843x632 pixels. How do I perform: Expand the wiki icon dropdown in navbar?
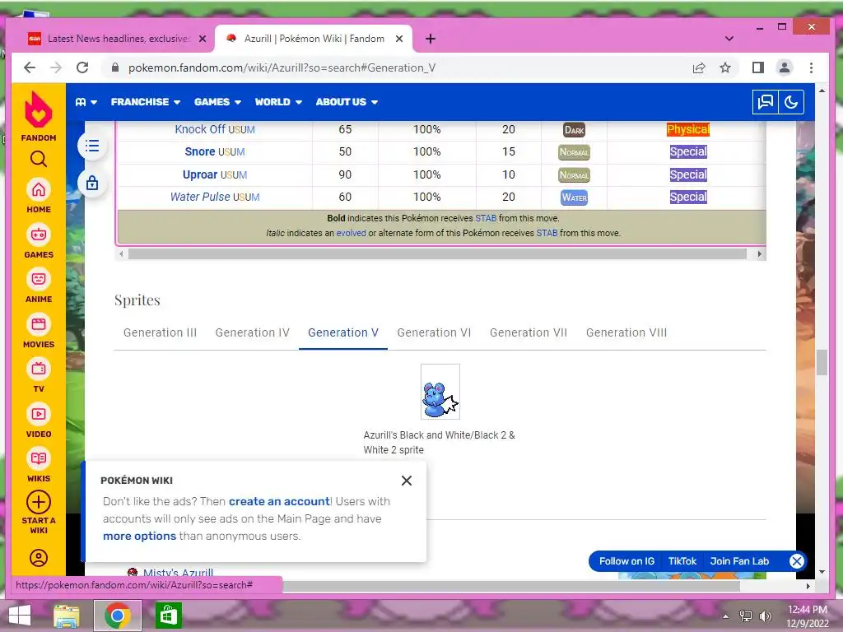click(86, 102)
